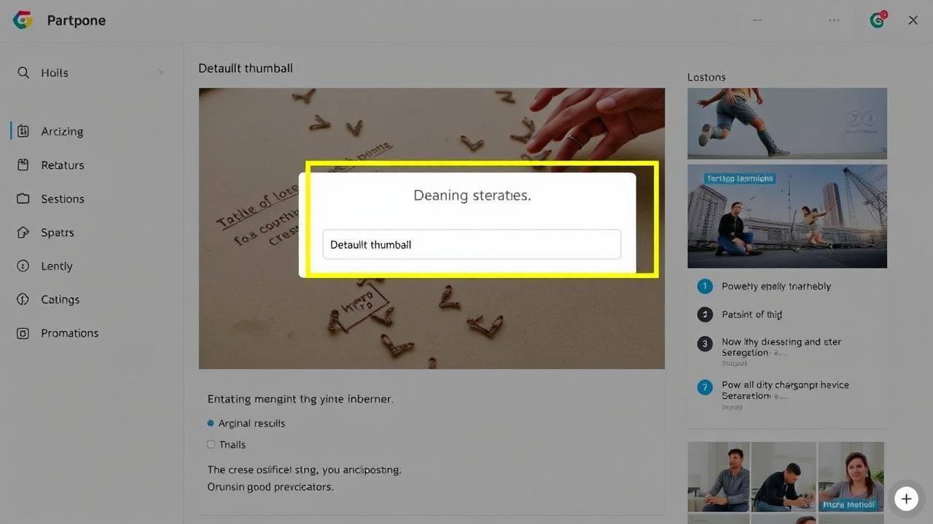This screenshot has height=524, width=933.
Task: Open the three-dot menu in header
Action: point(834,20)
